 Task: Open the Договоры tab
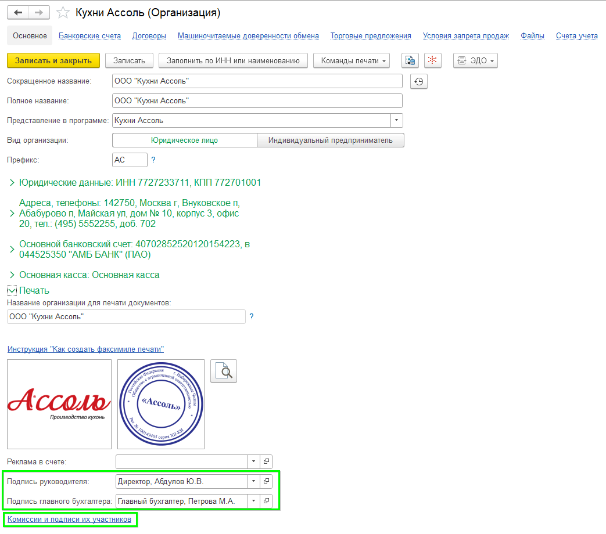click(149, 36)
